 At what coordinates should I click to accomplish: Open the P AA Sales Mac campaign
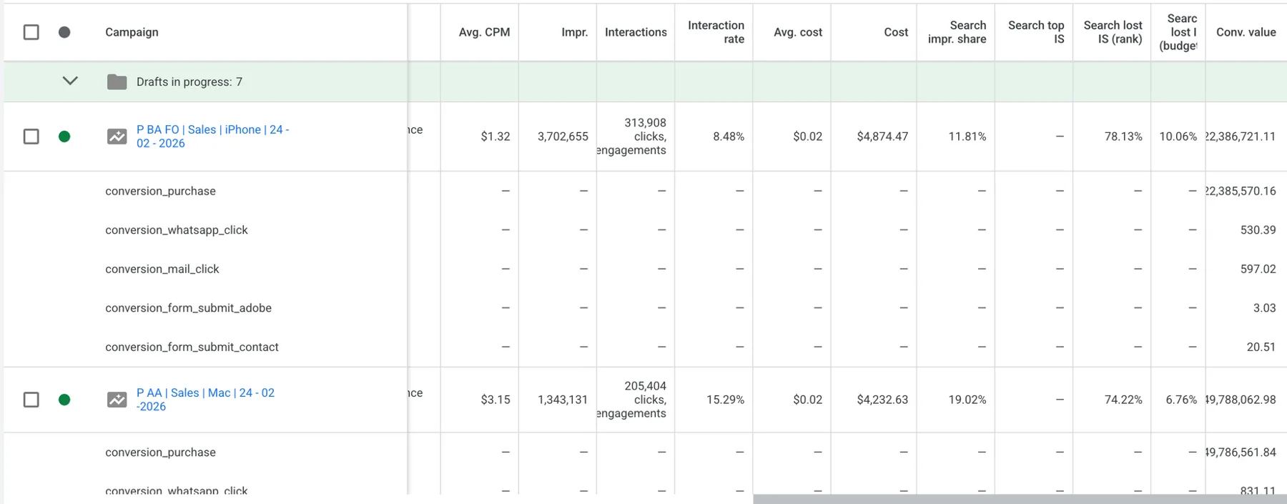tap(205, 400)
